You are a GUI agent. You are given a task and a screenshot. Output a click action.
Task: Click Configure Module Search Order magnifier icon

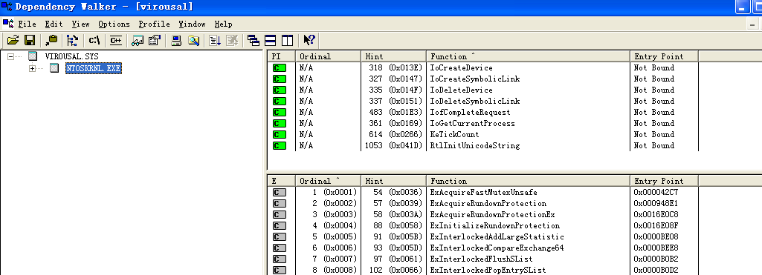coord(193,40)
